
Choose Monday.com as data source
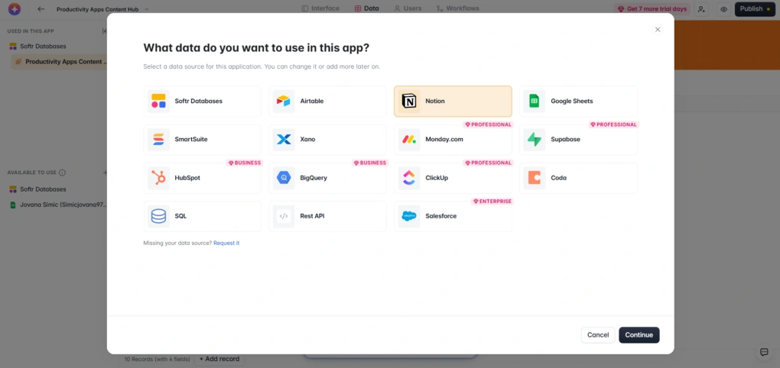click(x=453, y=140)
